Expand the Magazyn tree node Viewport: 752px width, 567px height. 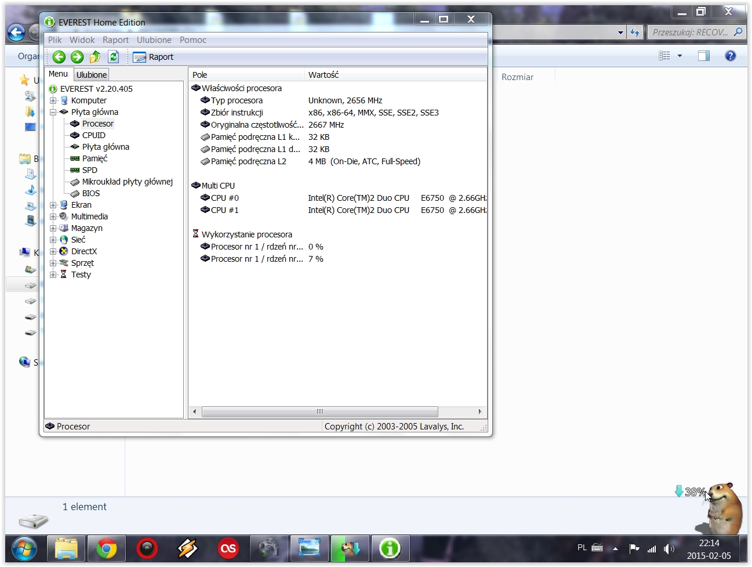pyautogui.click(x=53, y=228)
